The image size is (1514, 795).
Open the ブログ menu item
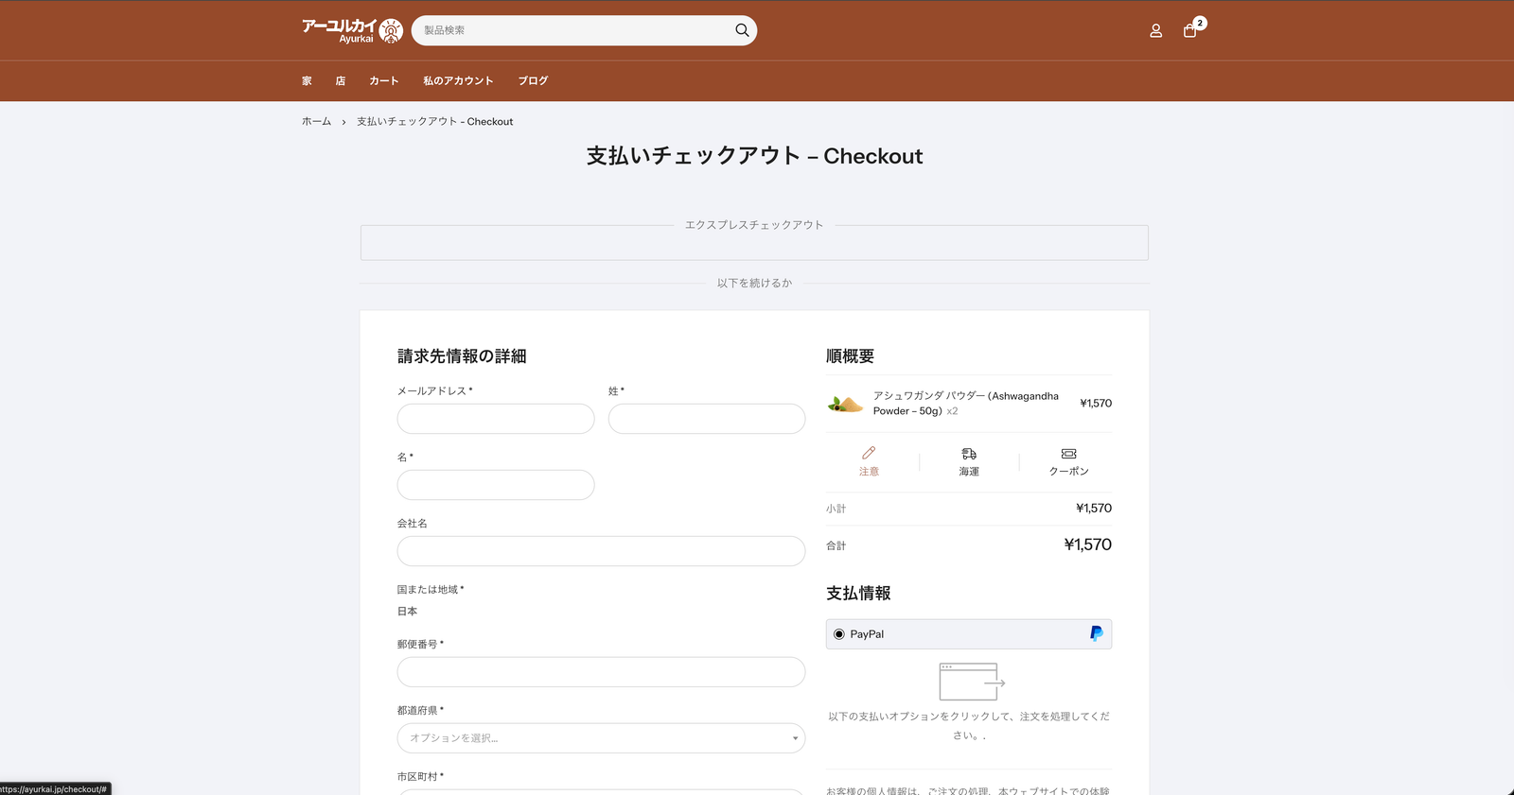click(x=533, y=81)
